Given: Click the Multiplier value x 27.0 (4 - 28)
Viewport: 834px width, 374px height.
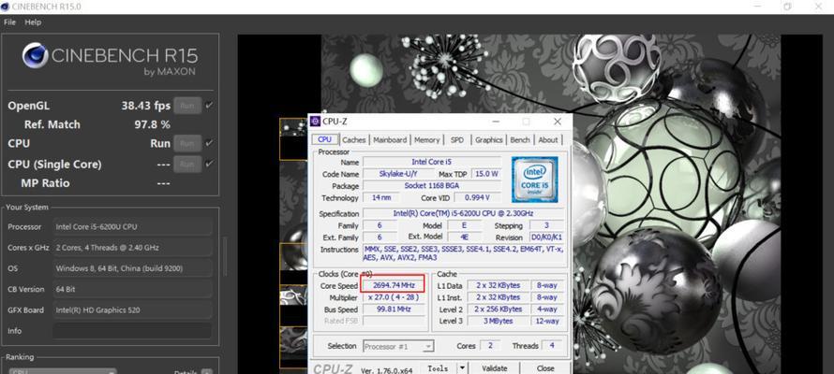Looking at the screenshot, I should tap(393, 297).
